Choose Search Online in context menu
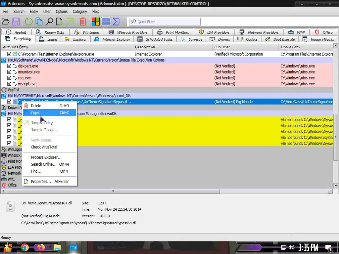Image resolution: width=339 pixels, height=254 pixels. point(50,164)
